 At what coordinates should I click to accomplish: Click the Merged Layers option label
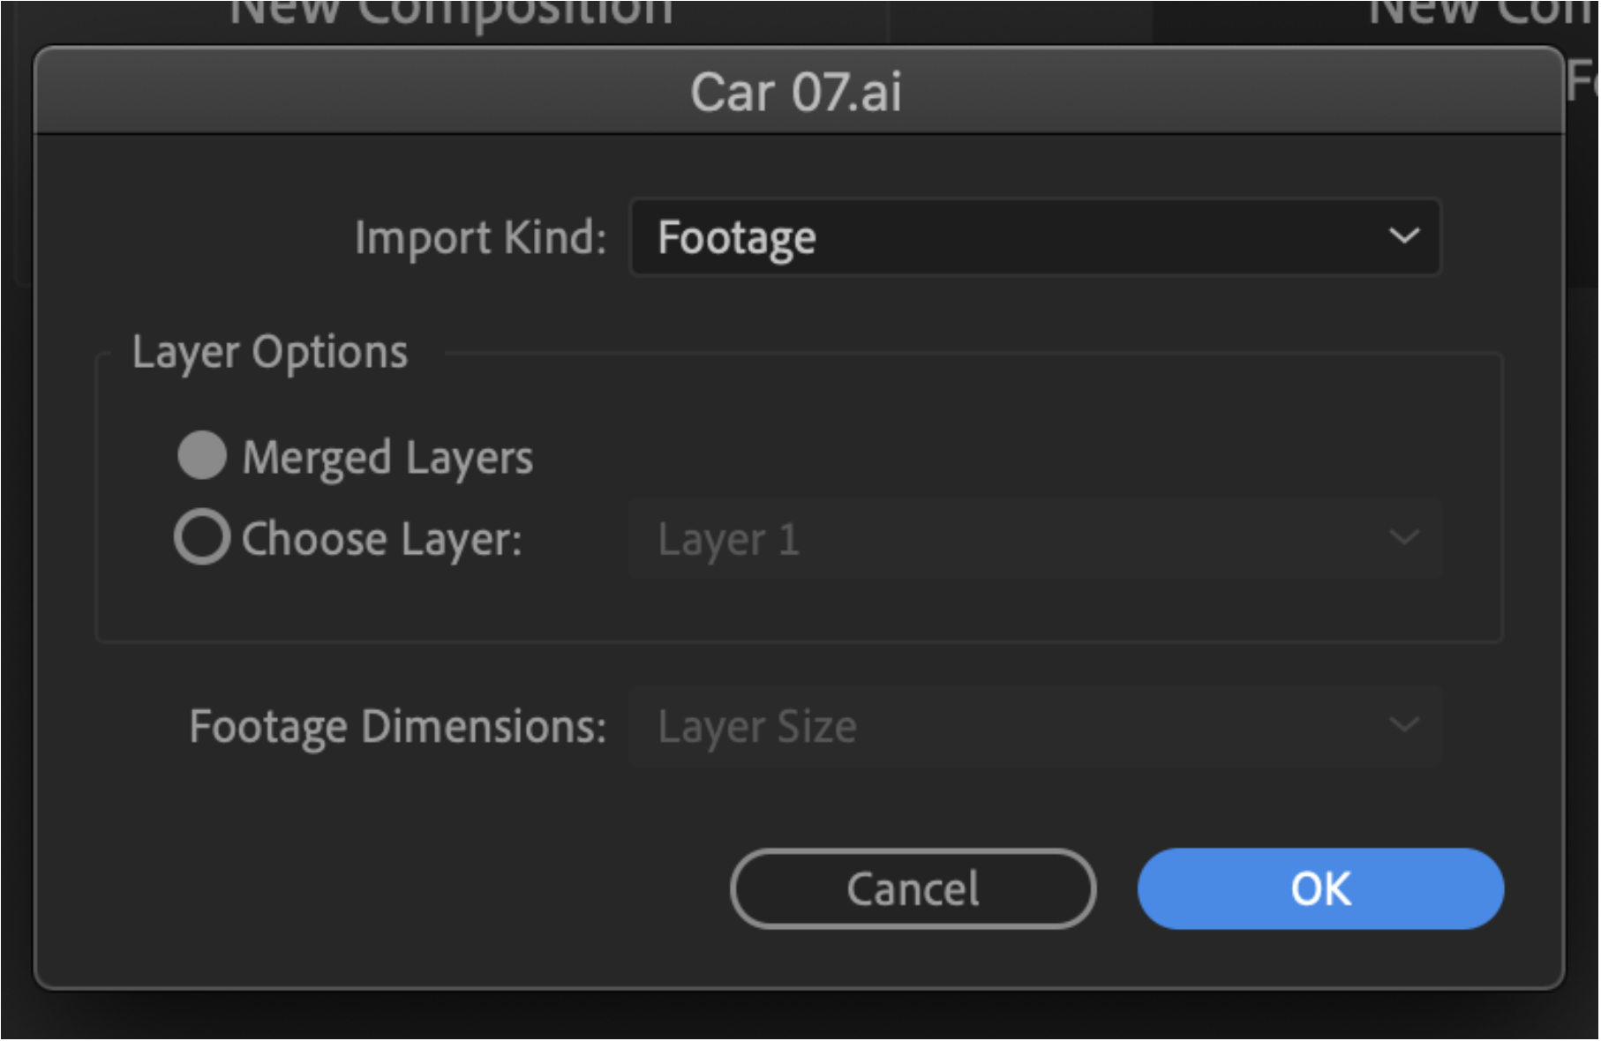[387, 458]
